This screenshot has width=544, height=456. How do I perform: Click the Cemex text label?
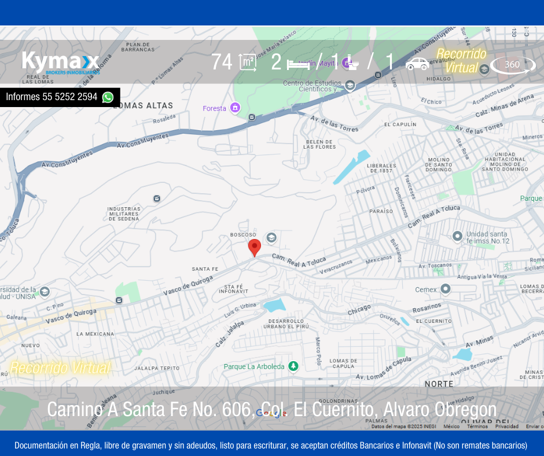tap(426, 289)
